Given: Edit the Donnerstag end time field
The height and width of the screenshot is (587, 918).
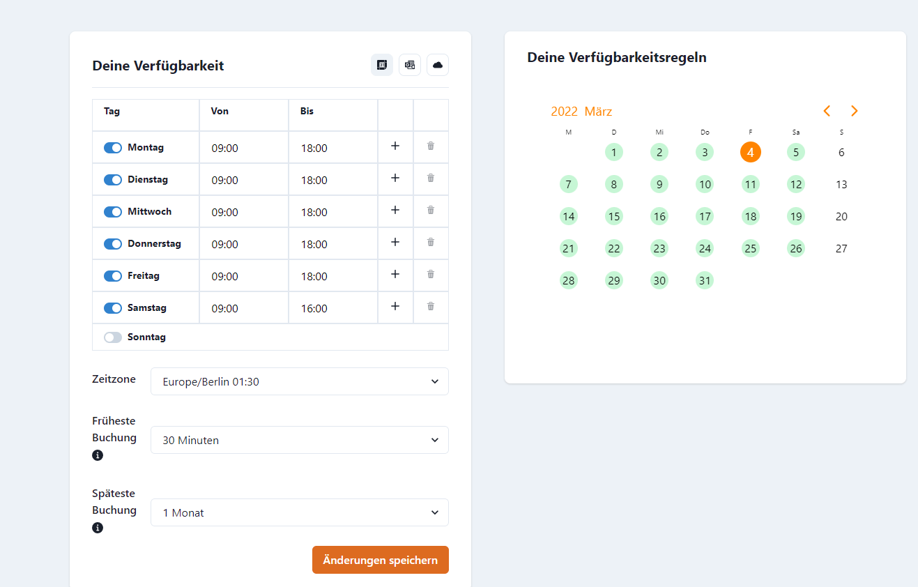Looking at the screenshot, I should (x=333, y=244).
